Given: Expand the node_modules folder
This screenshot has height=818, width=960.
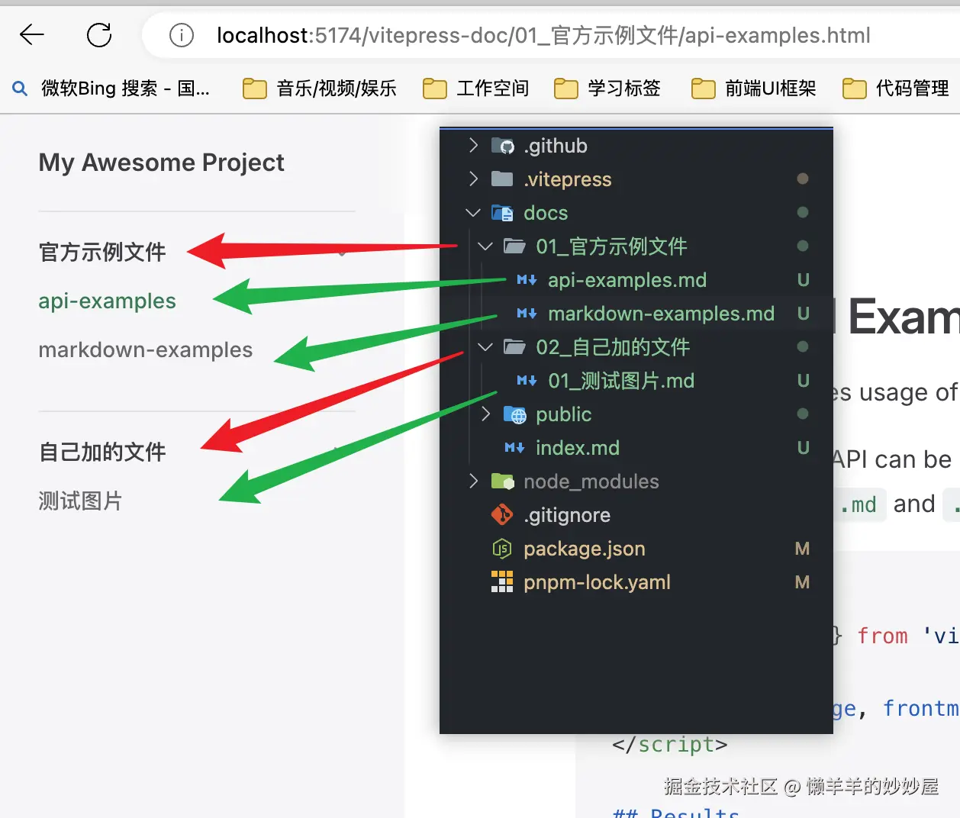Looking at the screenshot, I should click(473, 481).
